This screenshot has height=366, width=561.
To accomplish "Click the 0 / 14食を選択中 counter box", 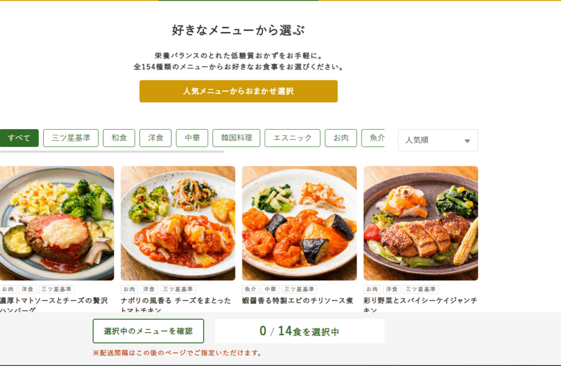I will 300,331.
